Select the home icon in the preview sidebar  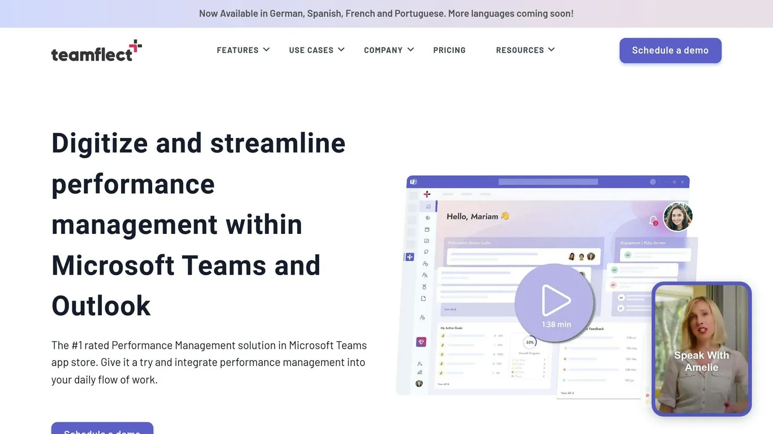pos(428,206)
